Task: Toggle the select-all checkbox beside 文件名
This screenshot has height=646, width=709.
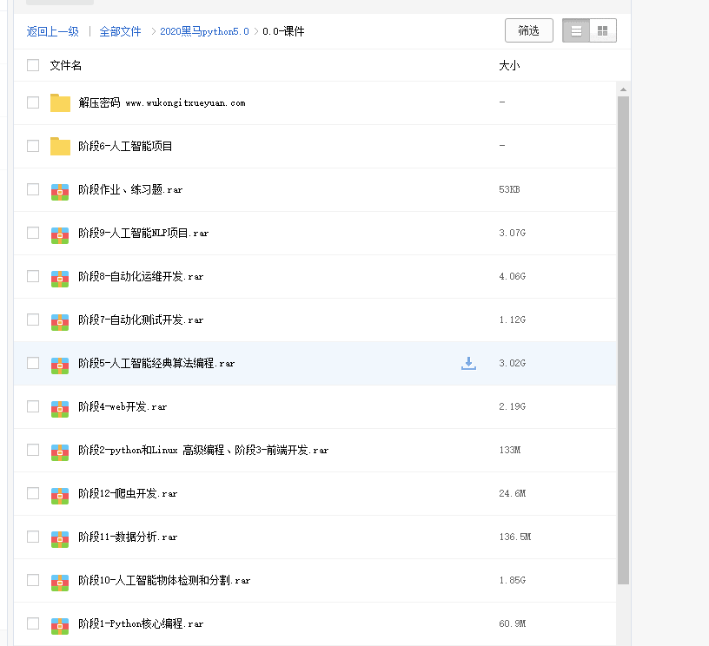Action: (33, 65)
